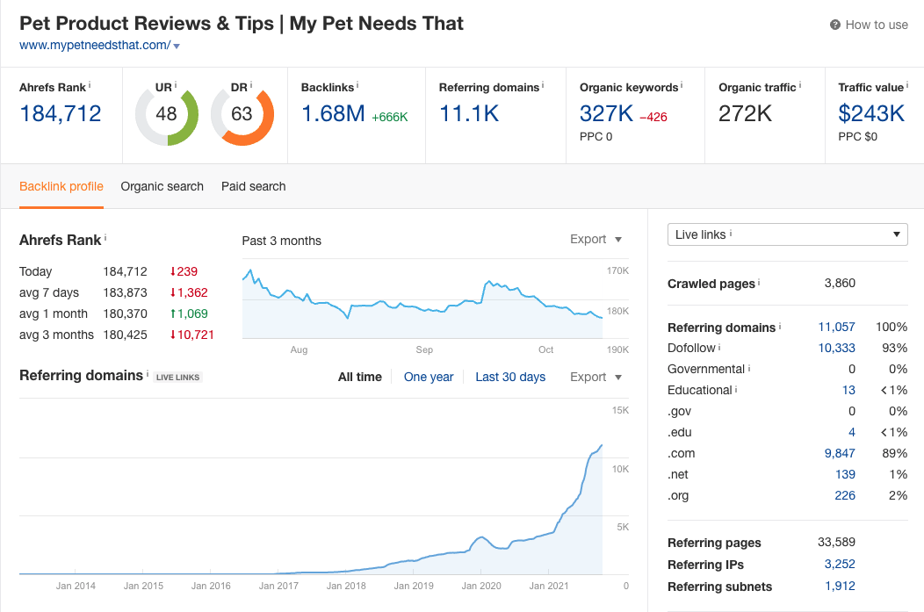Open Export menu for Referring domains chart
The image size is (924, 612).
point(596,377)
